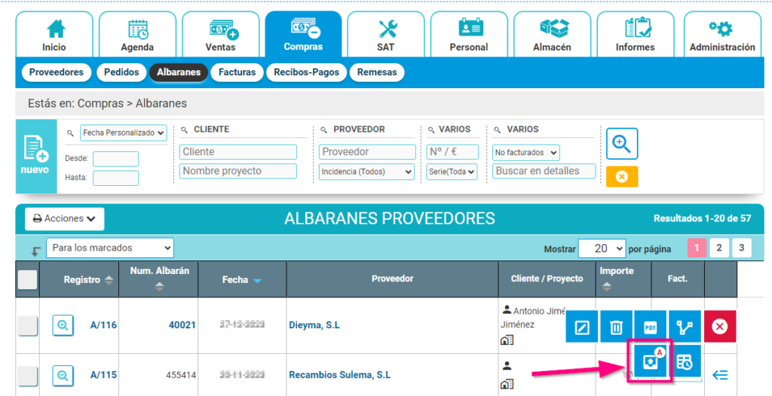Open the Ventas tab
Viewport: 772px width, 396px height.
pos(220,35)
